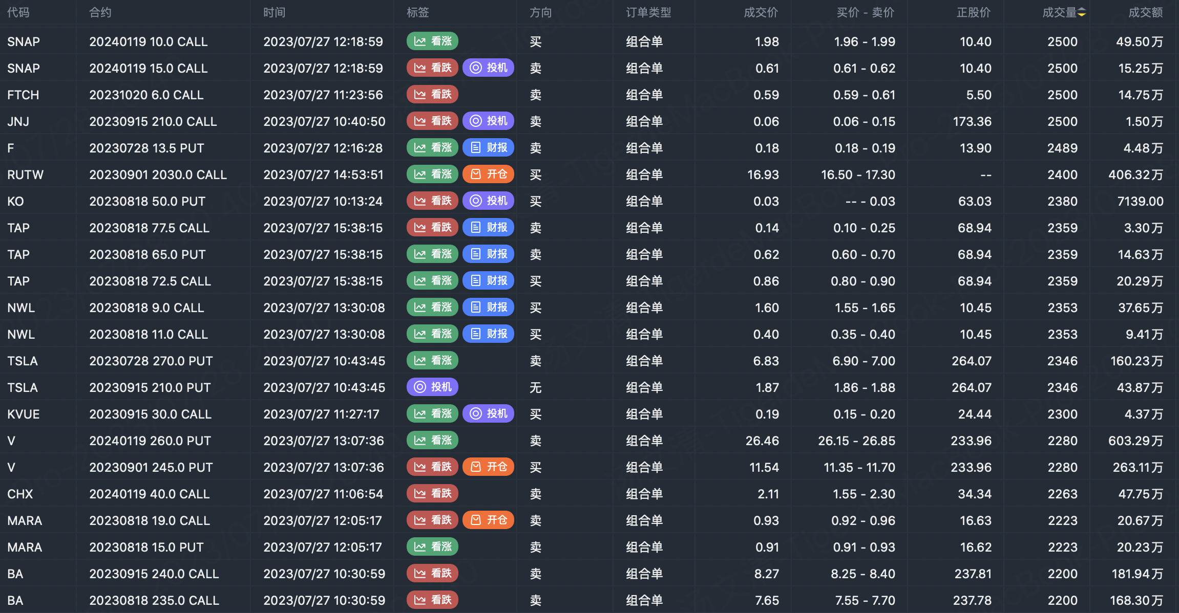
Task: Click trade price 16.93
Action: 763,174
